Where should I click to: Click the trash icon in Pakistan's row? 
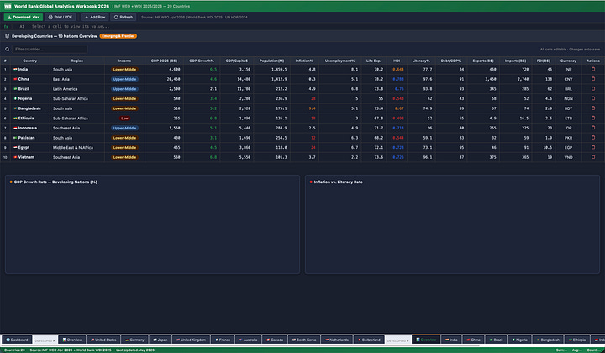[593, 138]
